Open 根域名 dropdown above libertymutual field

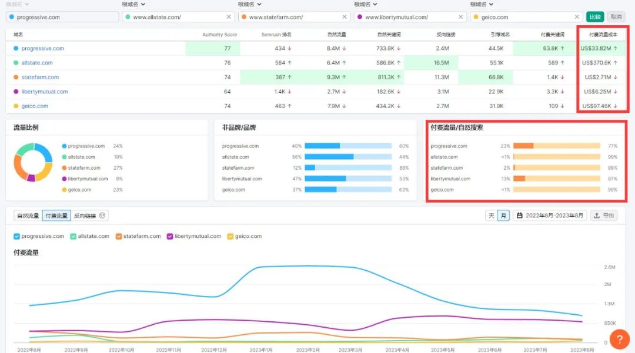pyautogui.click(x=366, y=4)
